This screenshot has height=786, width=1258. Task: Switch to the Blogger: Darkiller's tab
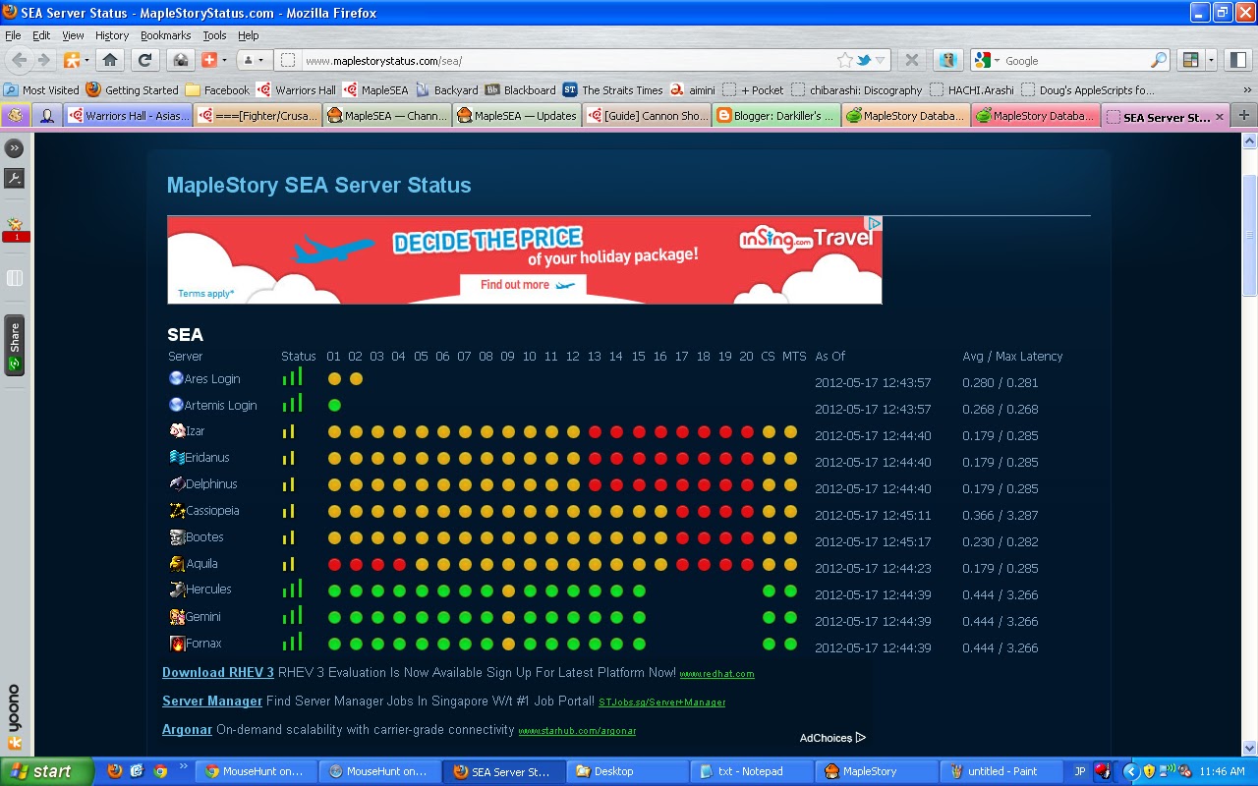(775, 116)
